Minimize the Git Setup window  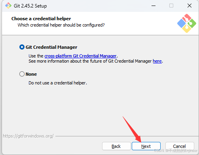pos(154,6)
